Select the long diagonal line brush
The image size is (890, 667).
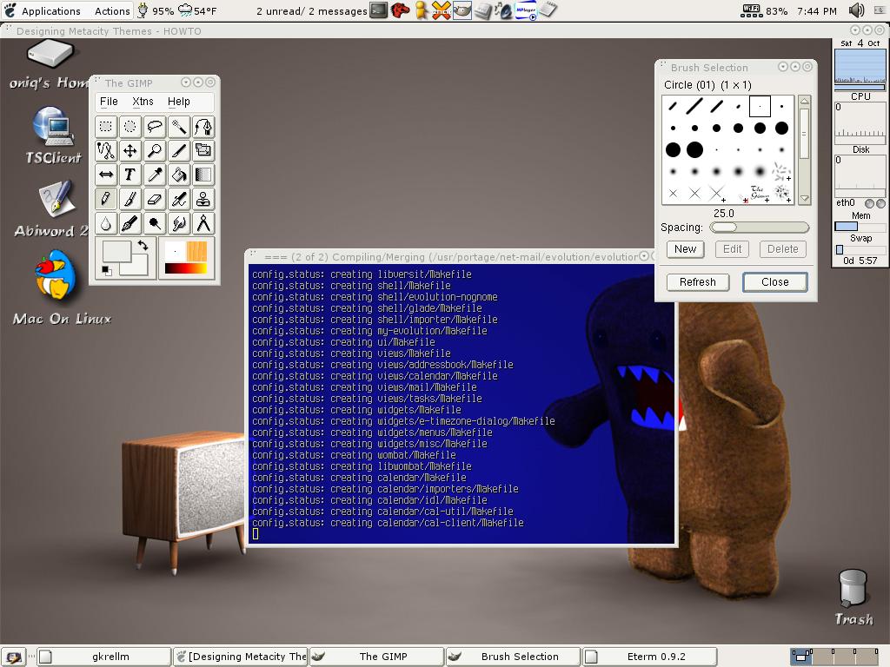pos(694,105)
